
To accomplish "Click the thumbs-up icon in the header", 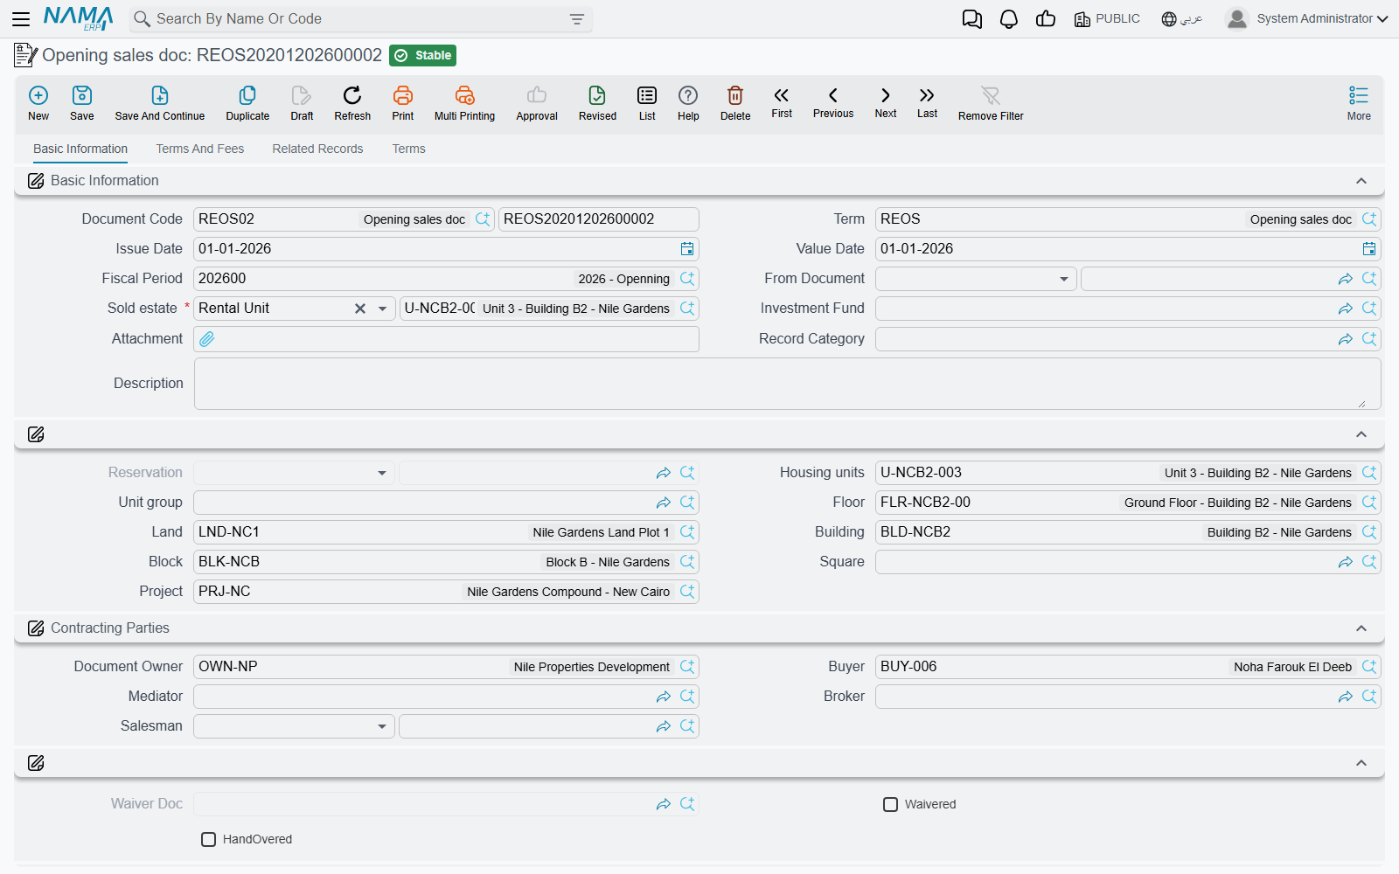I will [1046, 19].
